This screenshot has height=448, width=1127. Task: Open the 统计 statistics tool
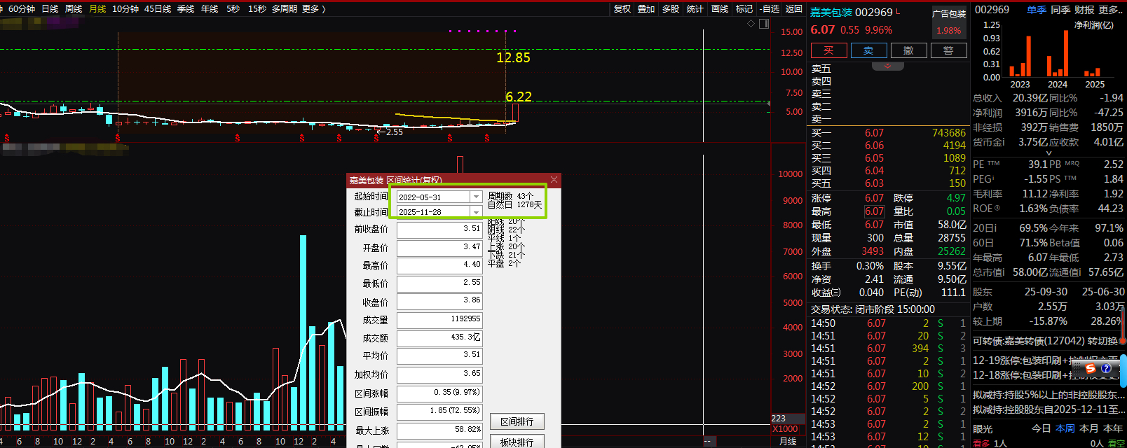(695, 8)
